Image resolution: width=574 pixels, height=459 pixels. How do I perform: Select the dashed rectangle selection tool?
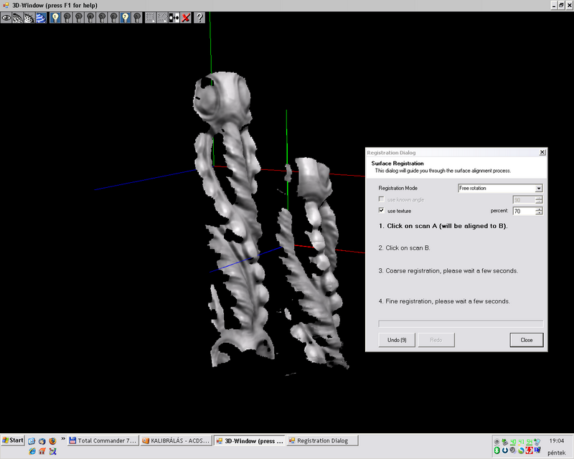pos(149,17)
